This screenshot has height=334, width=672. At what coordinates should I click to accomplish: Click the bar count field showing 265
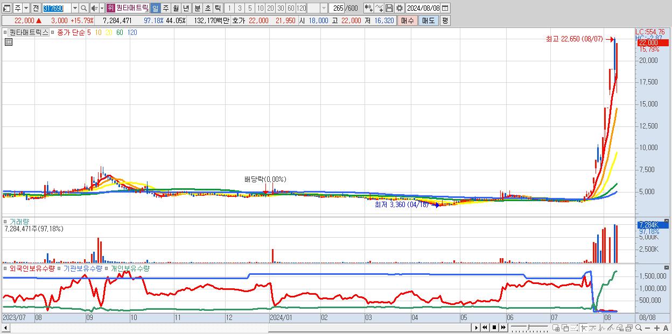click(338, 8)
